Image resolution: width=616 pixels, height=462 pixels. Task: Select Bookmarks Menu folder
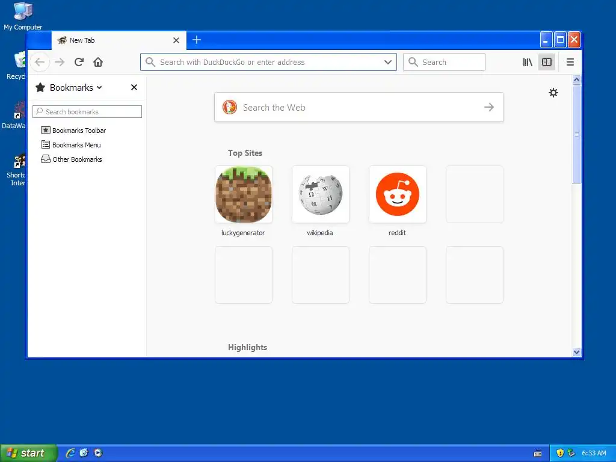tap(71, 145)
